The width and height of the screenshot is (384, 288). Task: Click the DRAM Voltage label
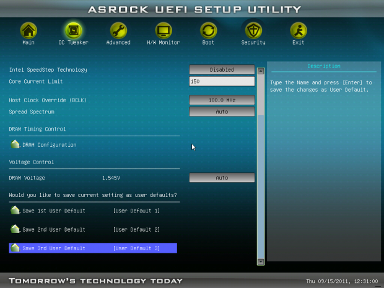pos(27,178)
